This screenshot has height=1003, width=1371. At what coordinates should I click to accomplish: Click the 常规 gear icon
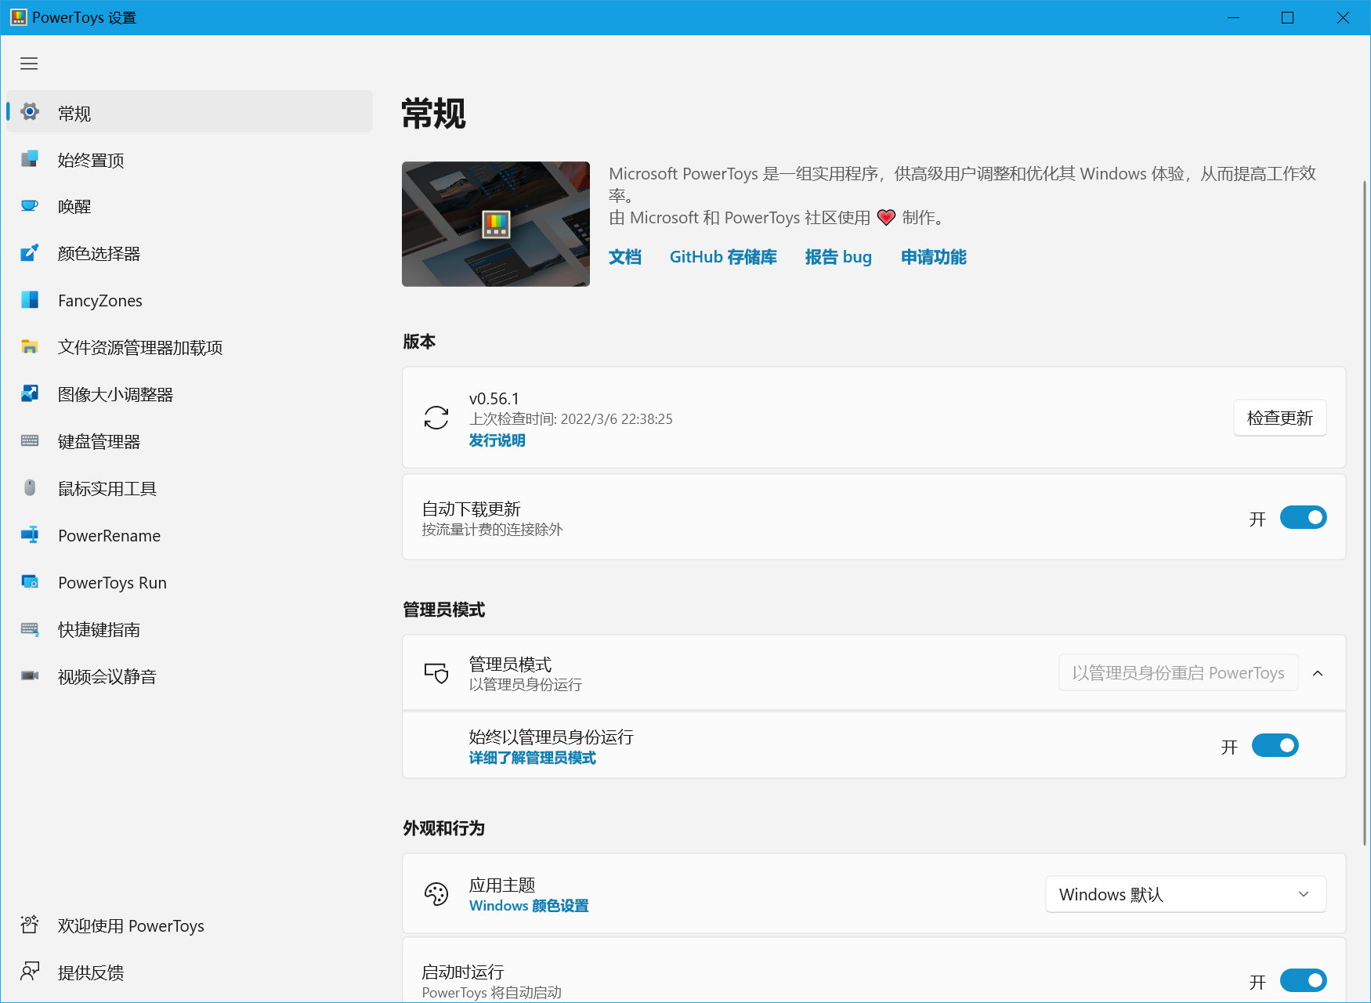30,112
